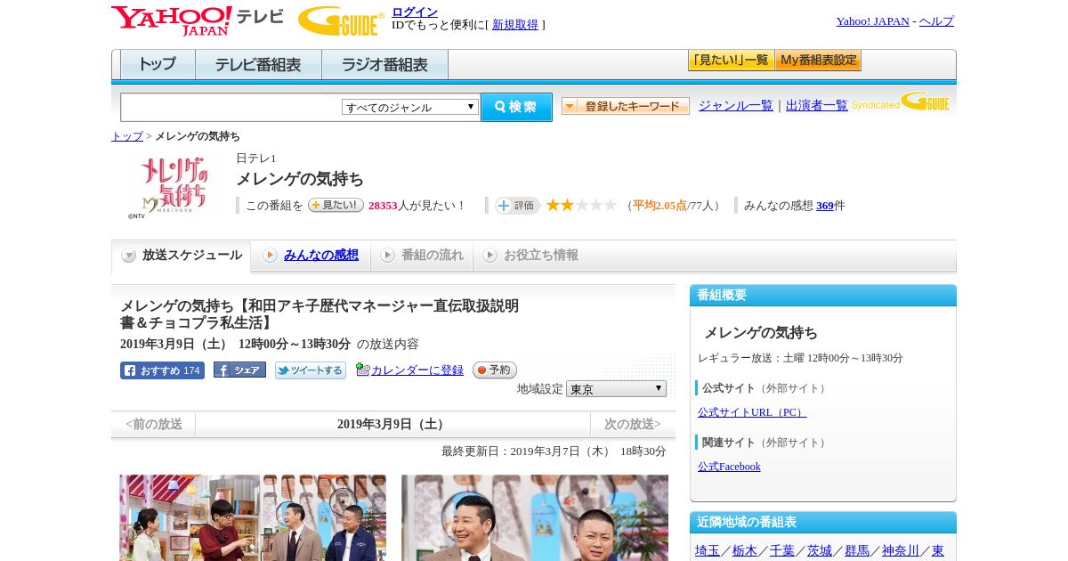Click the レギュラー放送 schedule text
The image size is (1068, 561).
tap(800, 358)
